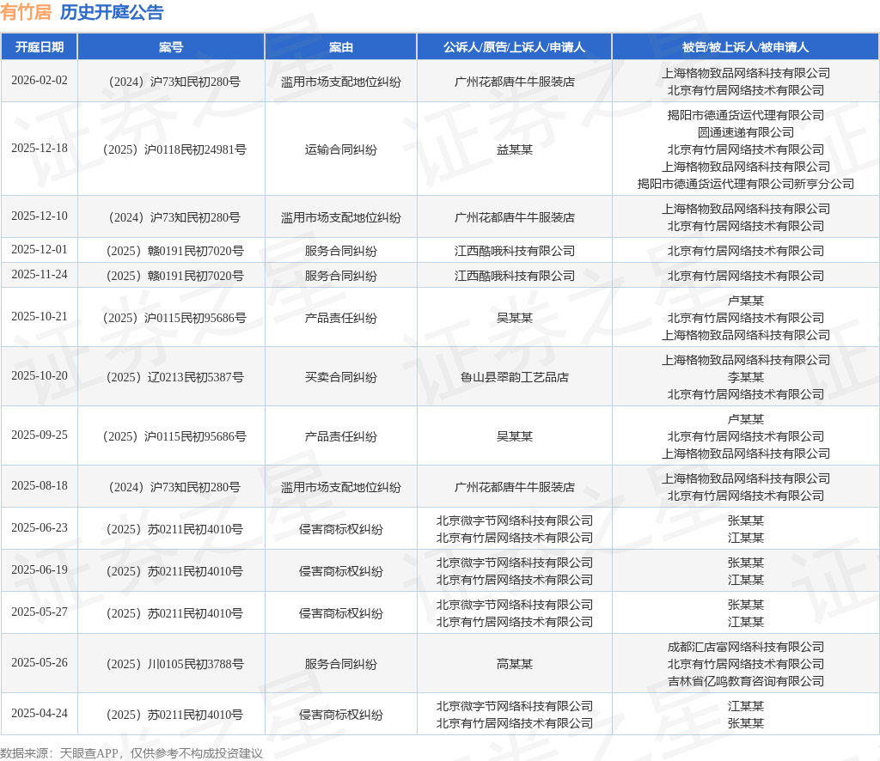880x761 pixels.
Task: Click 吴某某 in the 2025-10-21 row
Action: 514,318
